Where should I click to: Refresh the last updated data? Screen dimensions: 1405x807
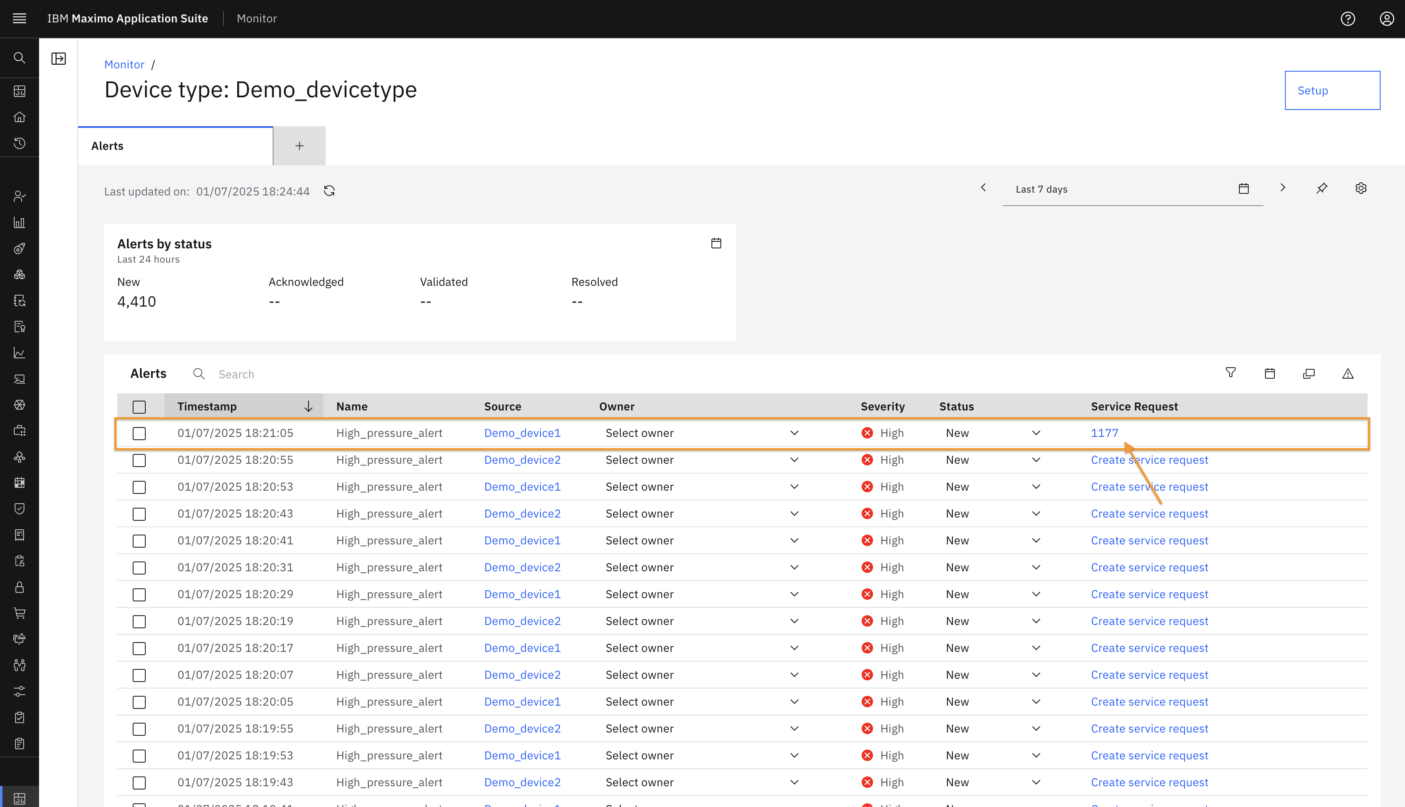(329, 191)
